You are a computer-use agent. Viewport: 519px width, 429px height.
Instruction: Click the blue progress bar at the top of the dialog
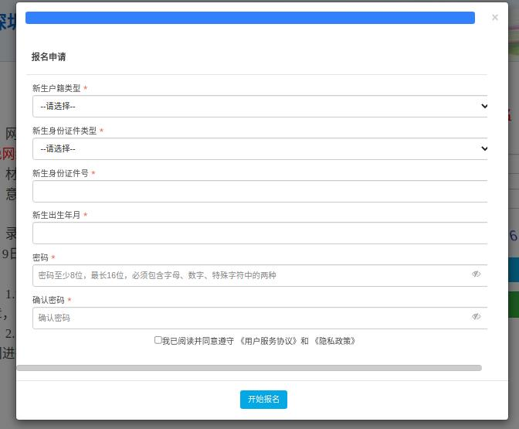[250, 18]
